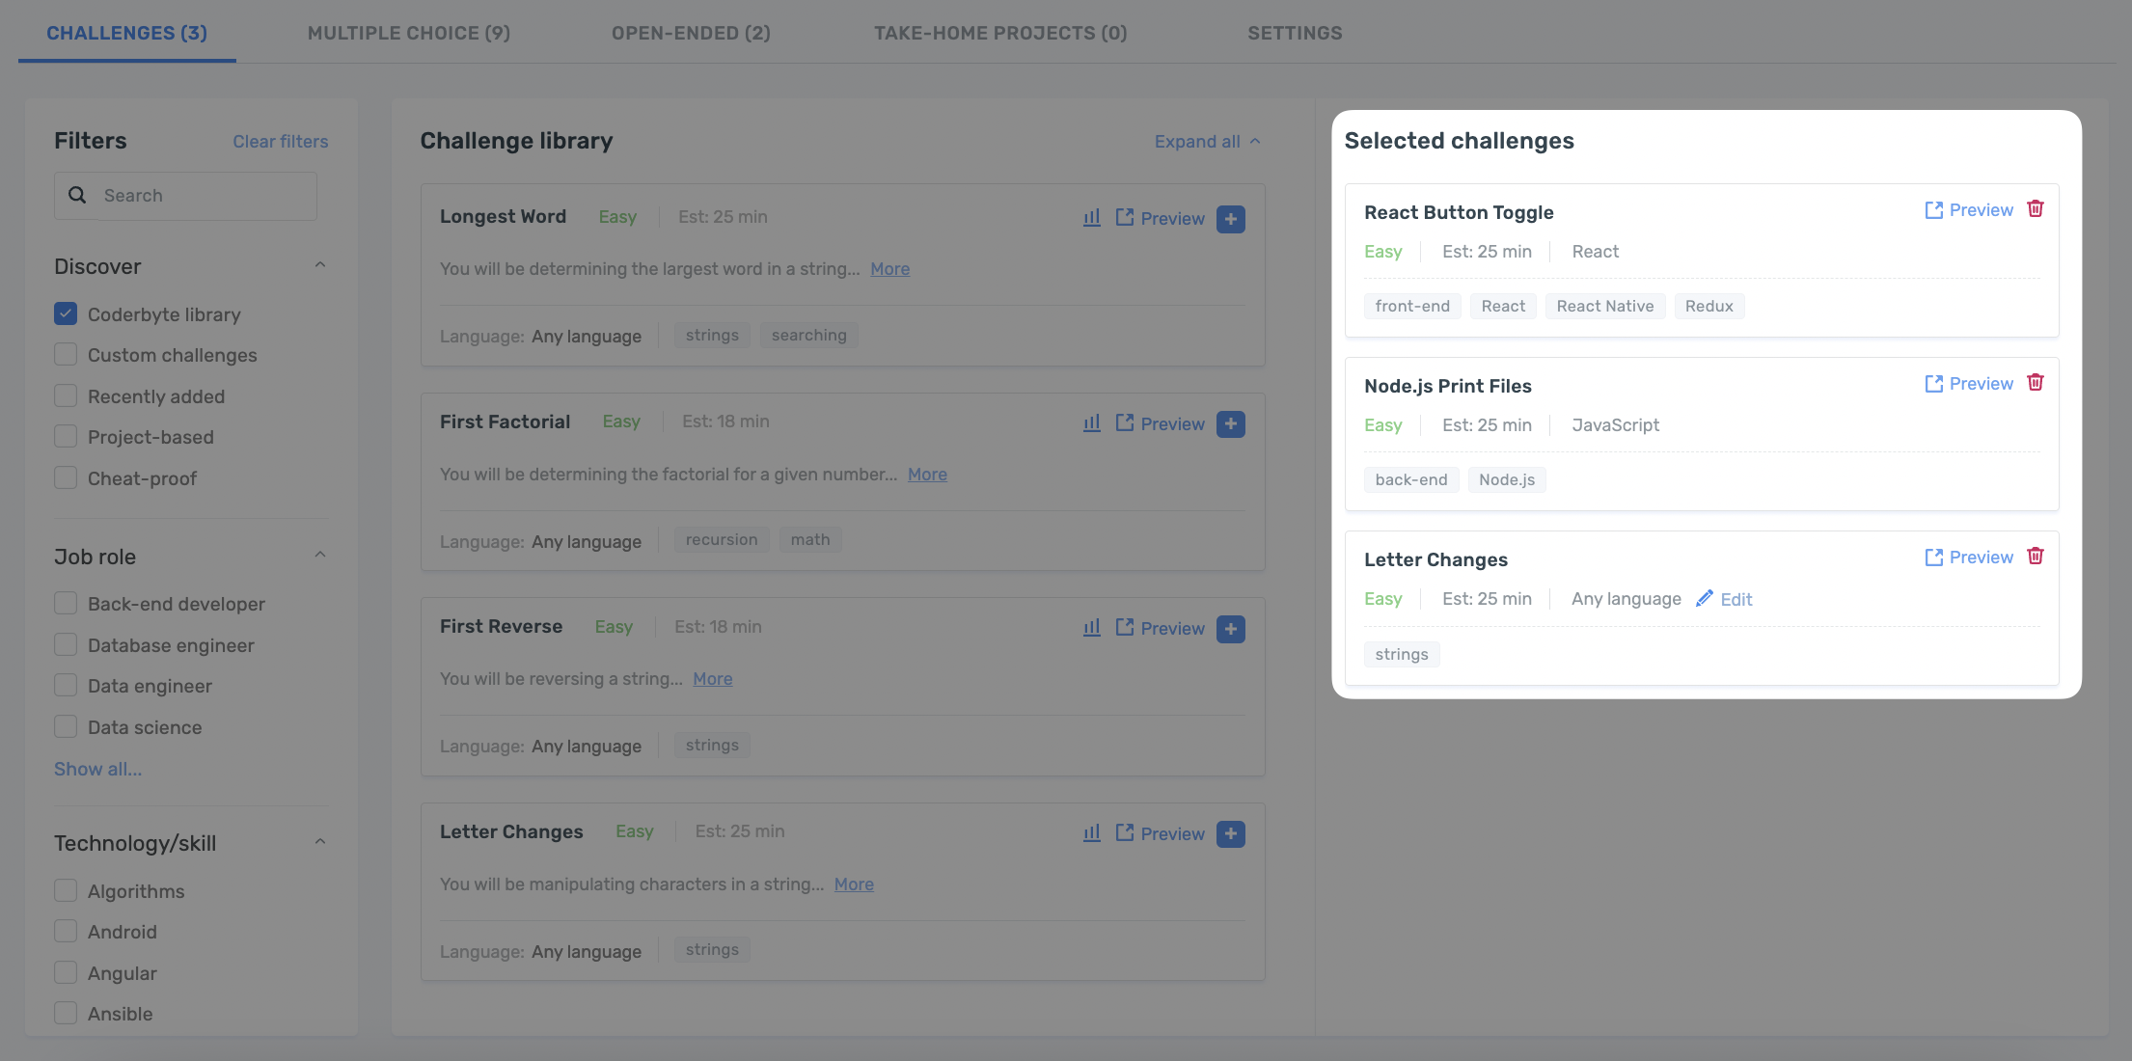Click the Node.js tag
Screen dimensions: 2132x1061
point(1506,480)
